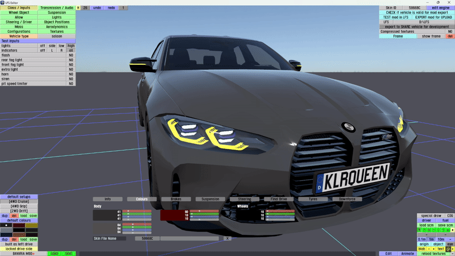This screenshot has height=256, width=455.
Task: Open the Textures tab
Action: pos(57,31)
